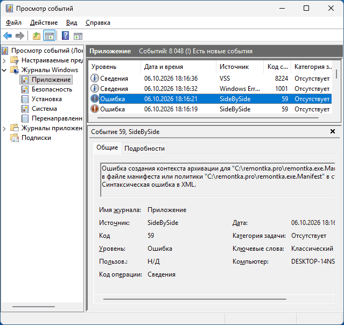Click the forward arrow toolbar icon
The width and height of the screenshot is (344, 325).
pyautogui.click(x=20, y=36)
